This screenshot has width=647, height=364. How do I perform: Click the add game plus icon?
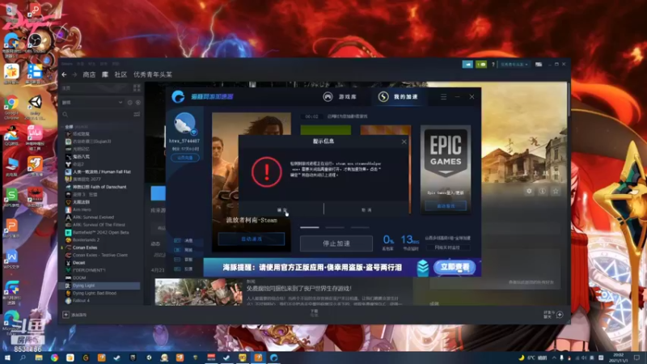point(66,315)
